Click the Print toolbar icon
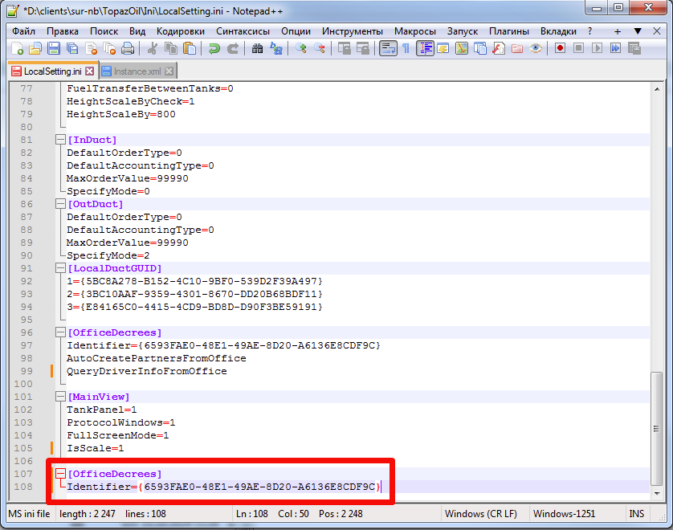The height and width of the screenshot is (530, 673). pos(128,48)
